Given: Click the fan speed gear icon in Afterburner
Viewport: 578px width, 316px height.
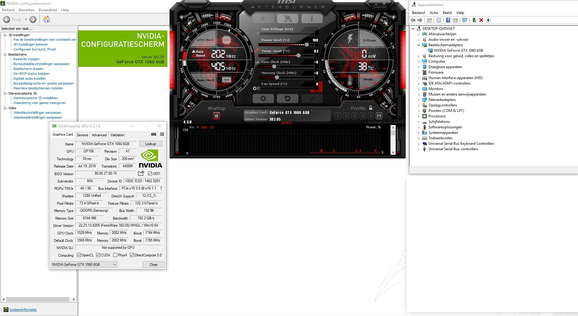Looking at the screenshot, I should tap(254, 89).
